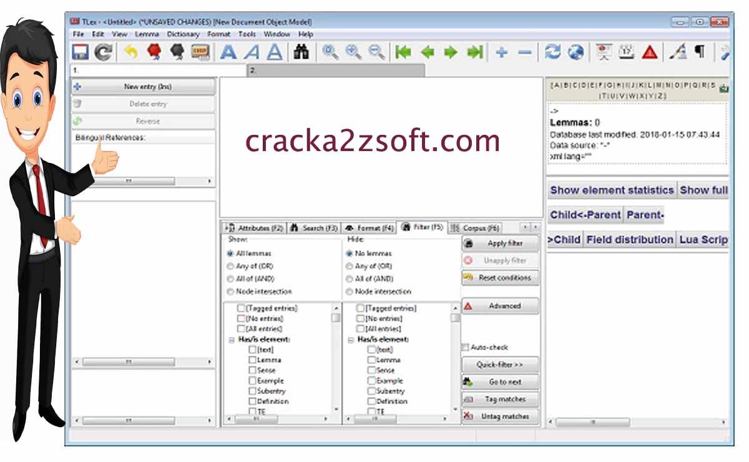Click the italic A formatting icon
Image resolution: width=749 pixels, height=462 pixels.
pos(252,52)
